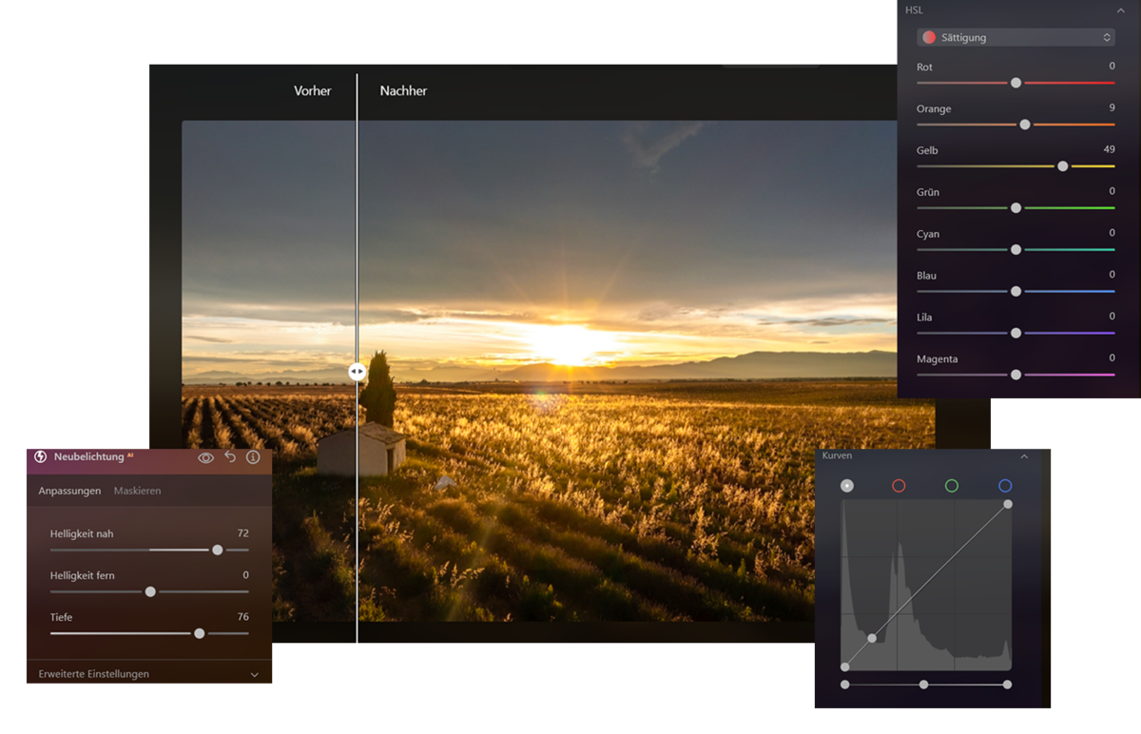Select the green channel in Kurven panel
This screenshot has height=734, width=1141.
click(953, 486)
